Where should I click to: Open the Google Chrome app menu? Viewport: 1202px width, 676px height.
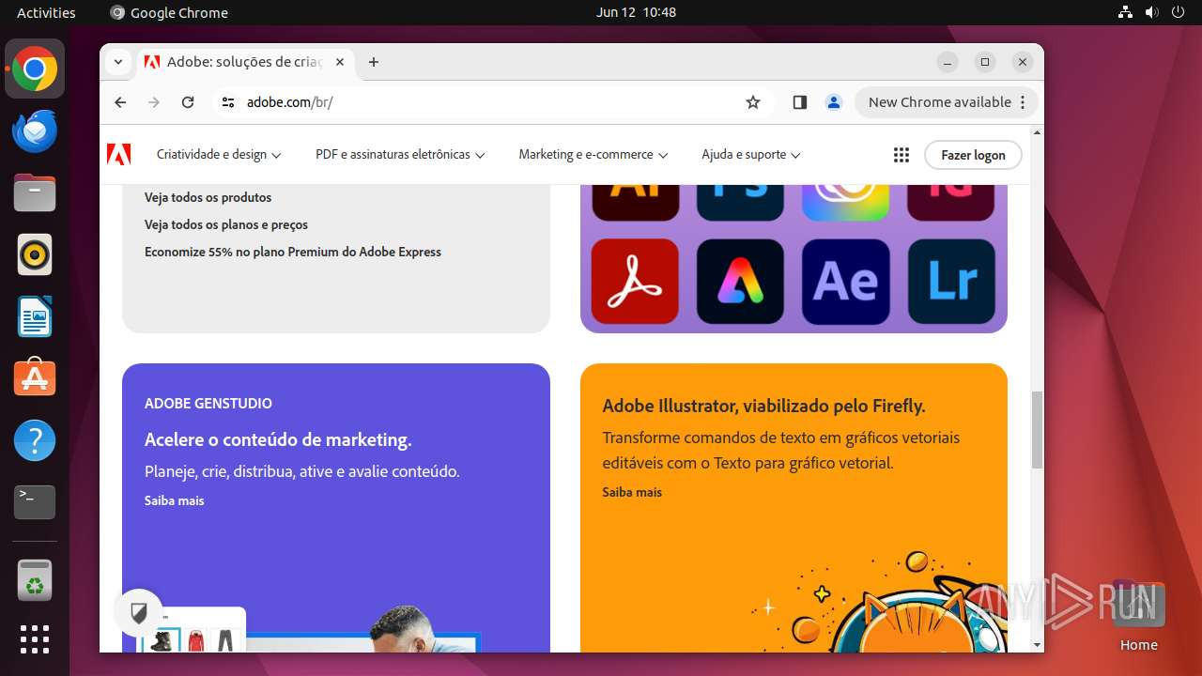[169, 12]
